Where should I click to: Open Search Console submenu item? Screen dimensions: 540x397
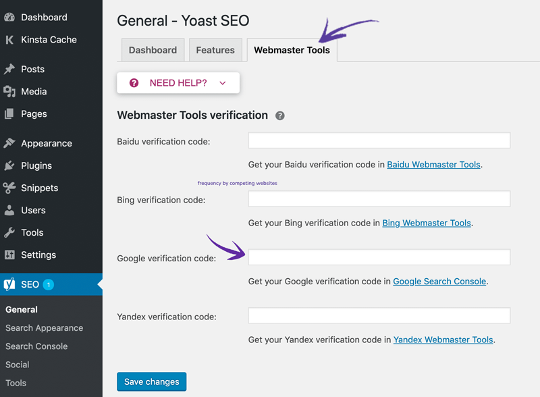click(x=36, y=346)
